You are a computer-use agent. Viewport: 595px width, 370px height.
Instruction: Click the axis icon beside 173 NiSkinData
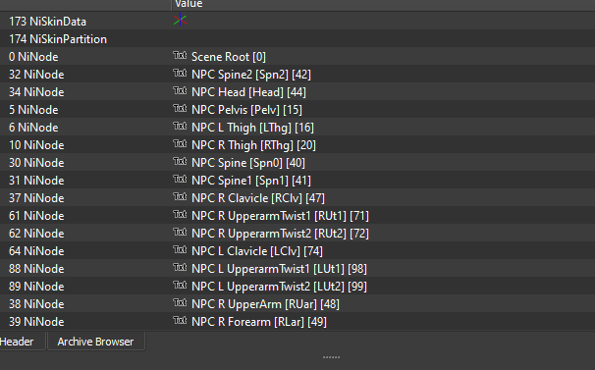pos(180,20)
